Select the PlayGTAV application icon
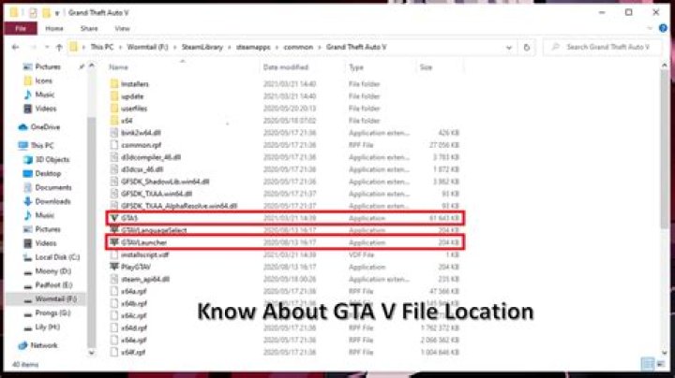The width and height of the screenshot is (675, 378). pos(114,266)
